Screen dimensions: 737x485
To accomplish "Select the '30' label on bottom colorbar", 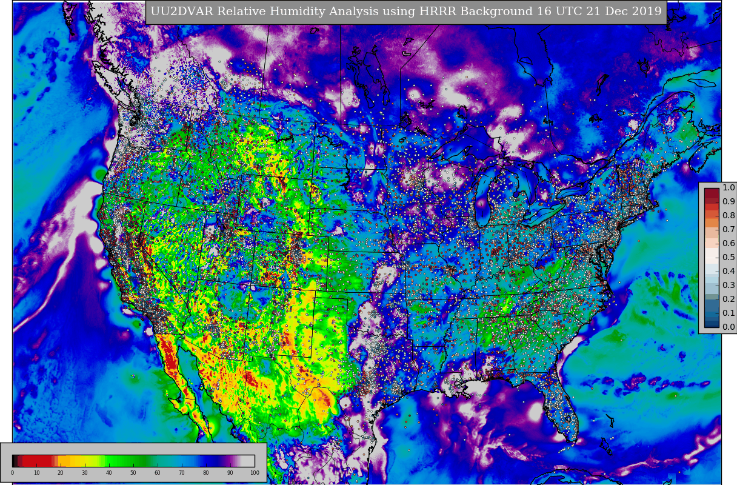I will [x=85, y=473].
